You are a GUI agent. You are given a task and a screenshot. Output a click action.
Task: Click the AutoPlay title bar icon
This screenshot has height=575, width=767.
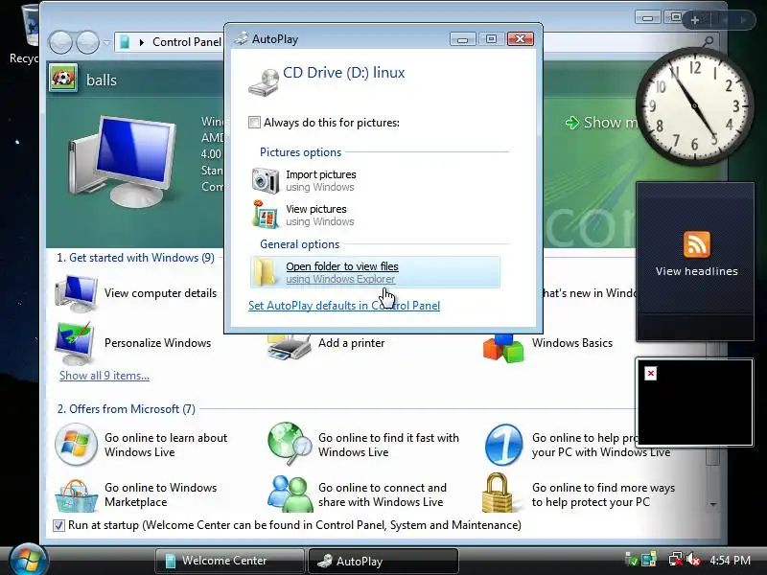tap(242, 38)
